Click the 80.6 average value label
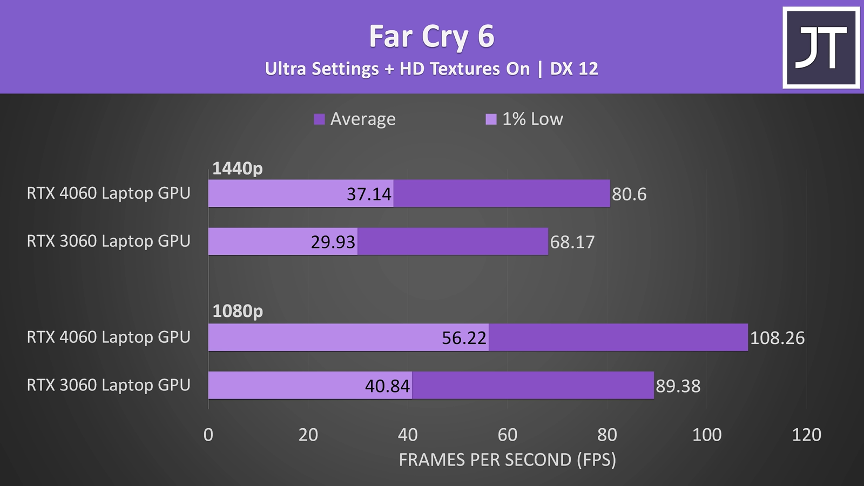Image resolution: width=864 pixels, height=486 pixels. [629, 194]
